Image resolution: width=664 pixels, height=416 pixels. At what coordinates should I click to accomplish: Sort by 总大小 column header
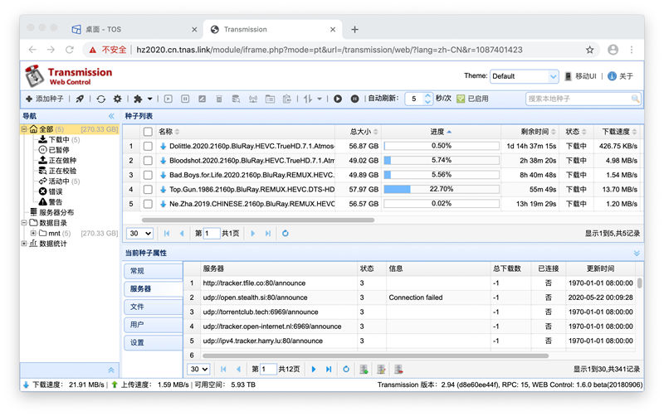click(364, 132)
